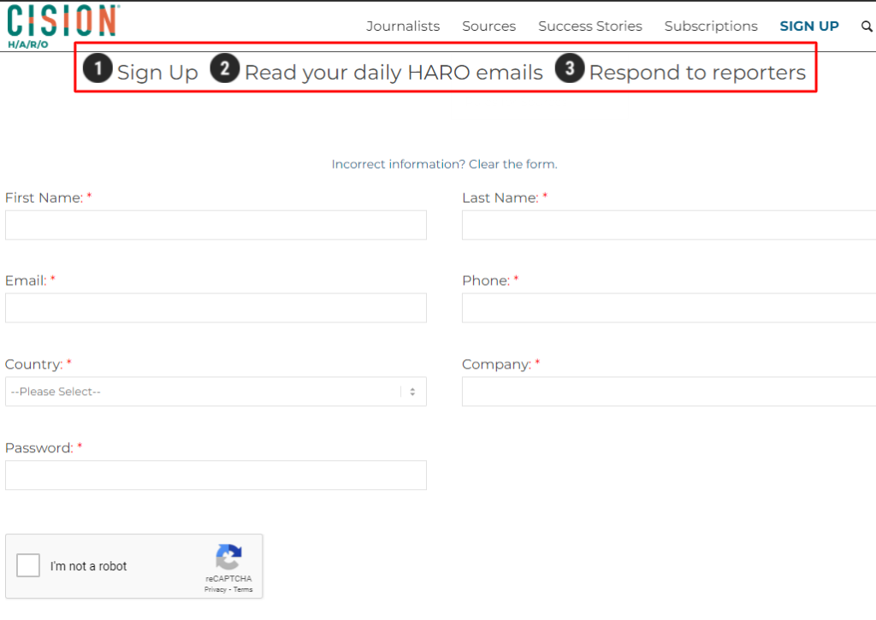This screenshot has height=620, width=876.
Task: Click the Read your daily HARO emails text
Action: (x=394, y=73)
